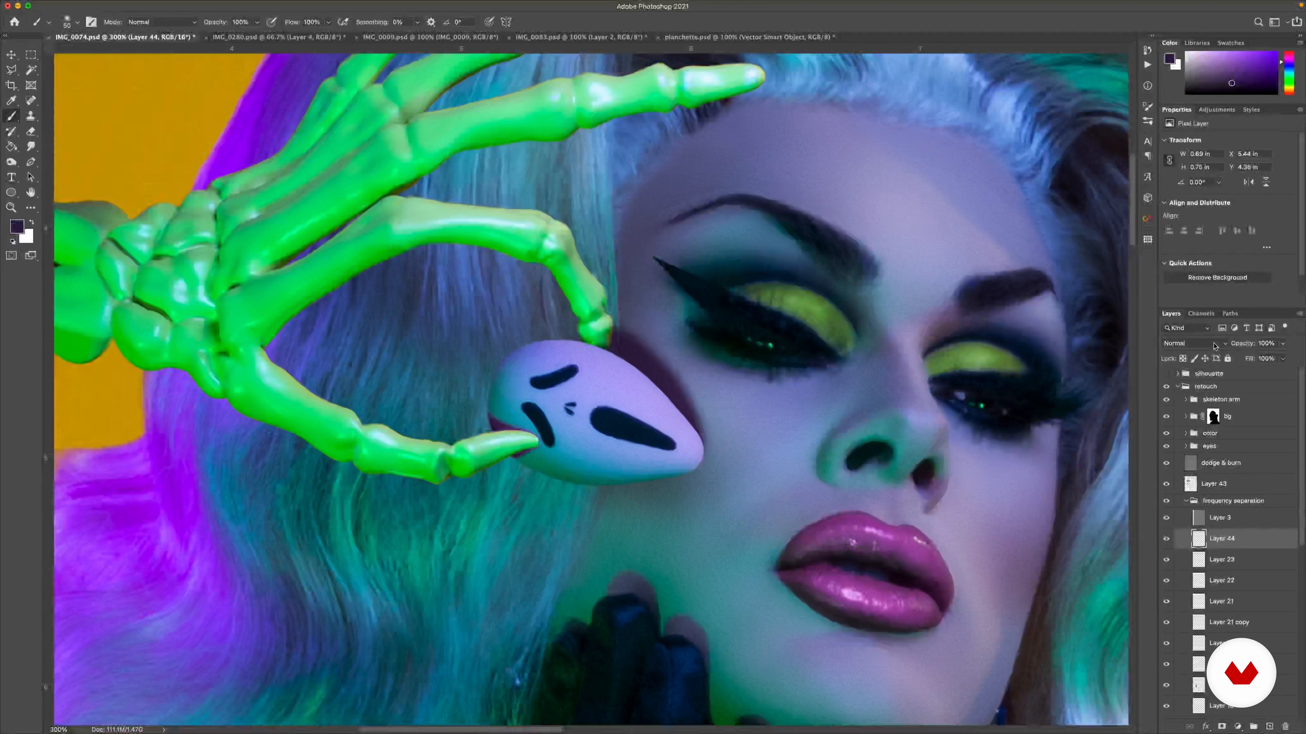Select the Rectangular Marquee tool
This screenshot has width=1306, height=734.
click(x=31, y=55)
